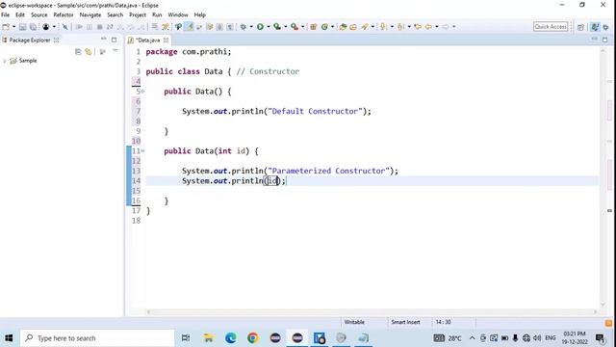Viewport: 616px width, 347px height.
Task: Open the External Tools dropdown arrow
Action: 302,27
